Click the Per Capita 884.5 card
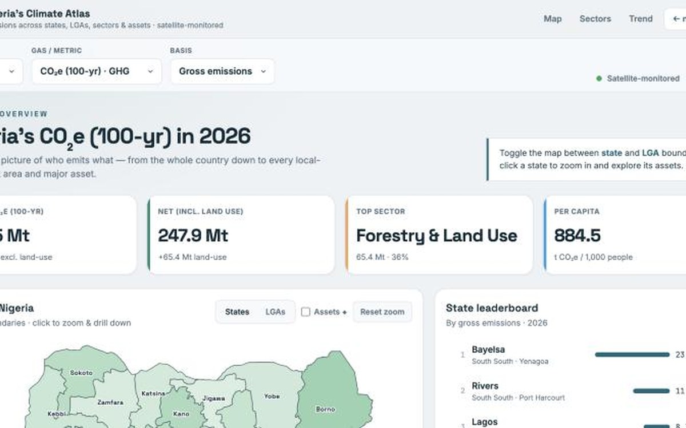Viewport: 686px width, 428px height. [x=615, y=235]
